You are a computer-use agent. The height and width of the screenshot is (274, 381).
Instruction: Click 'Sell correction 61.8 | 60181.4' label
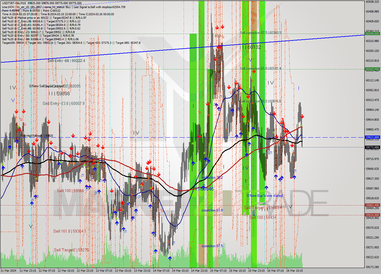pyautogui.click(x=260, y=68)
